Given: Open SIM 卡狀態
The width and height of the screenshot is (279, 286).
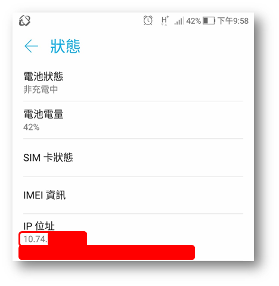Looking at the screenshot, I should click(133, 157).
